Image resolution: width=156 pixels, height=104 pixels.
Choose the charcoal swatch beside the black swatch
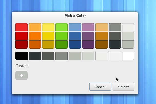point(35,56)
